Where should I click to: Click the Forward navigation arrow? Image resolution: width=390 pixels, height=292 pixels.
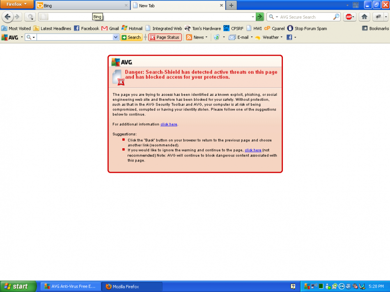coord(17,17)
